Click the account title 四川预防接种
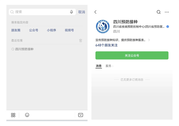 [125, 22]
